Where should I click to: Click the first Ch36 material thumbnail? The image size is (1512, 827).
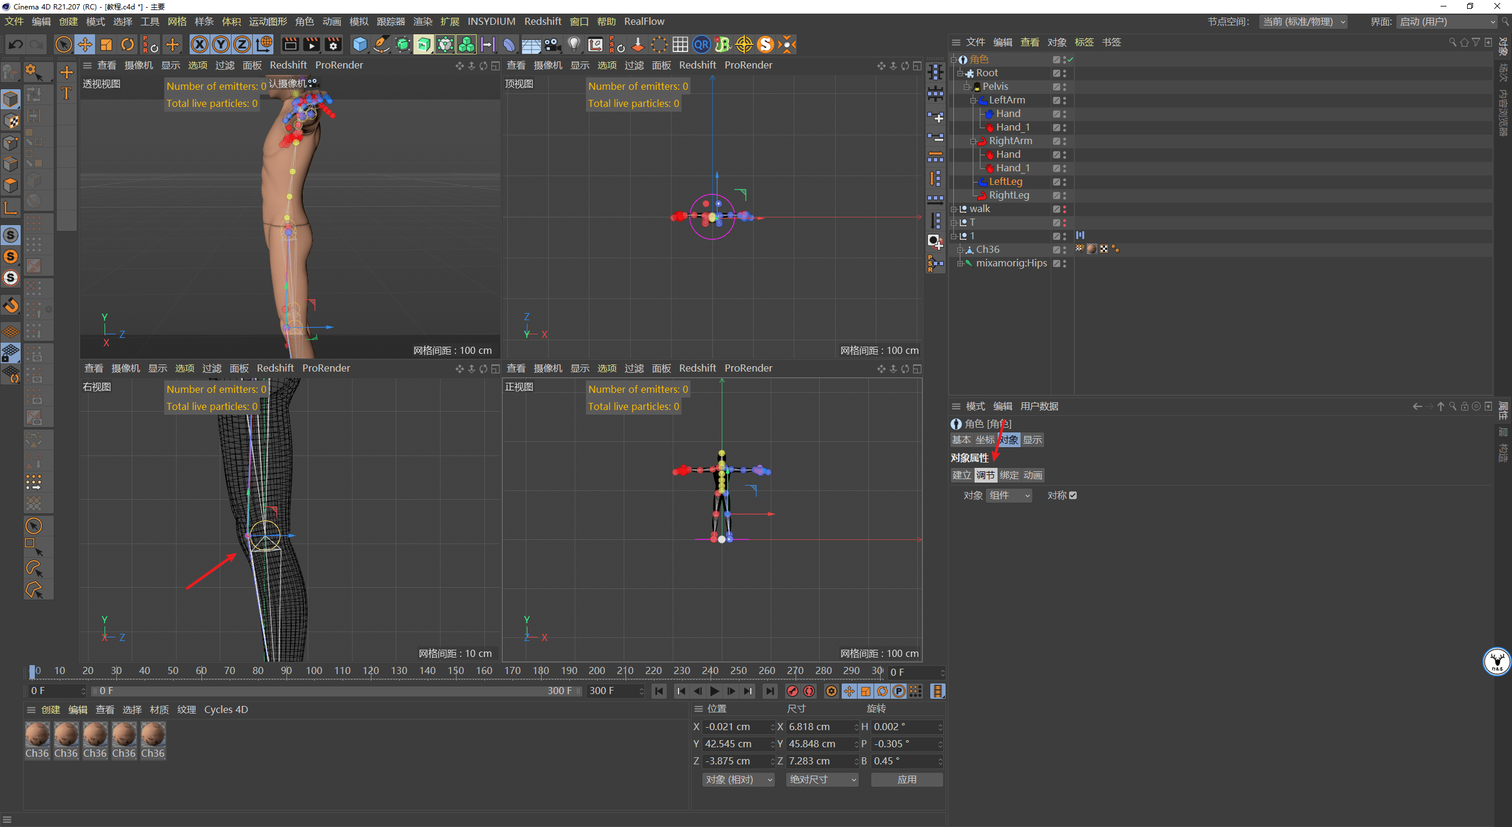tap(37, 735)
